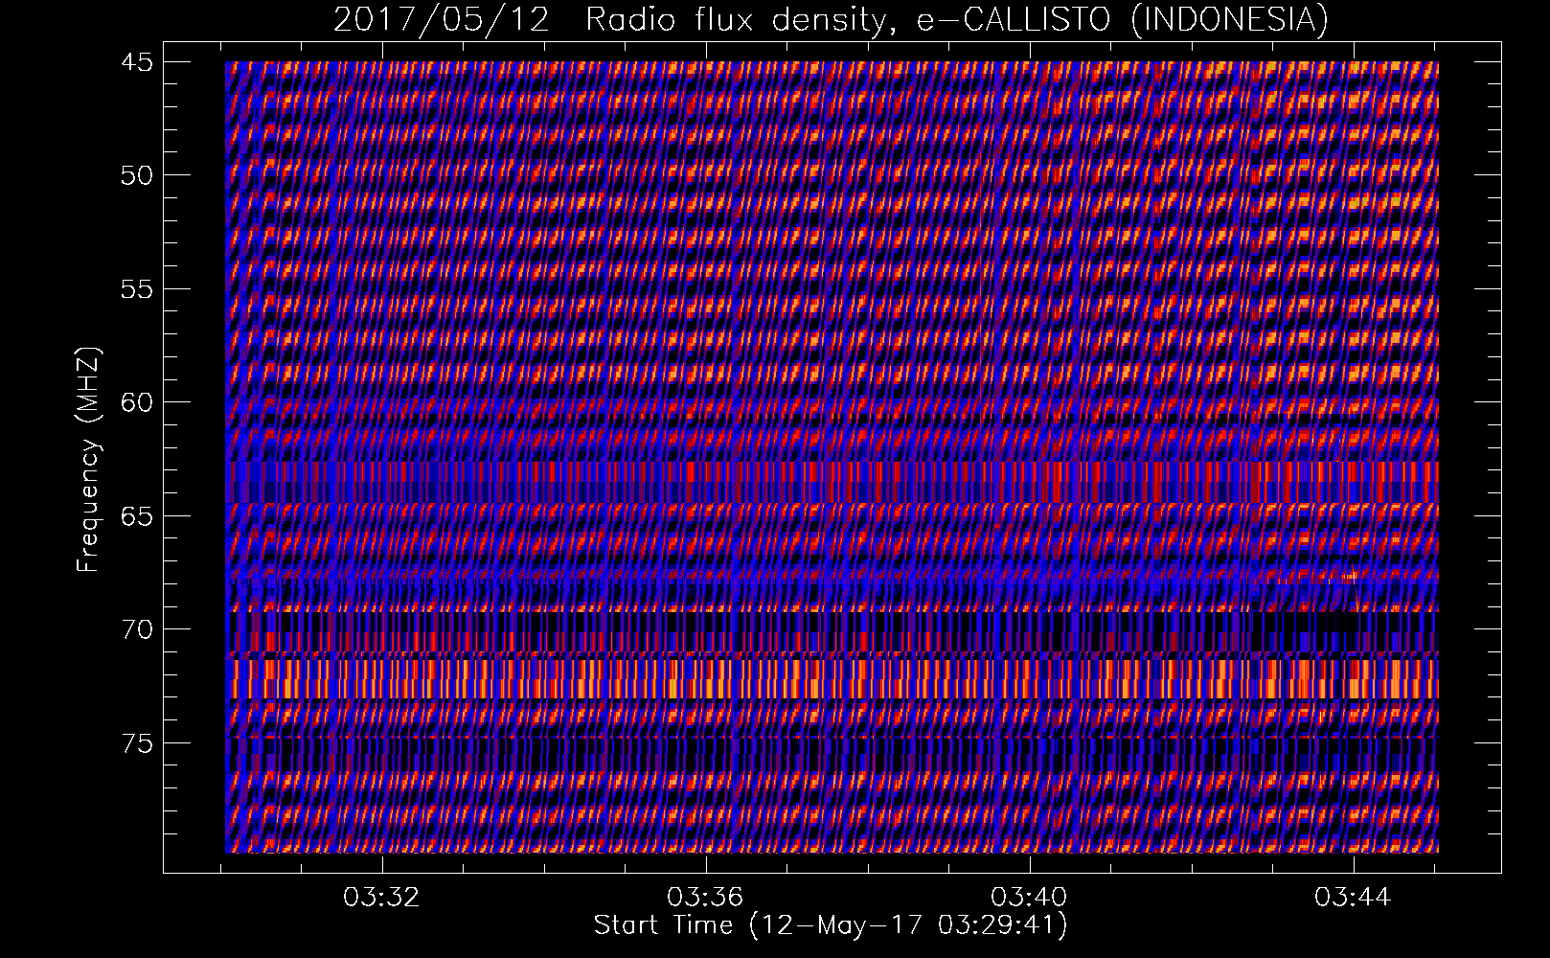Click the 50 frequency axis label
The width and height of the screenshot is (1550, 958).
pos(137,175)
